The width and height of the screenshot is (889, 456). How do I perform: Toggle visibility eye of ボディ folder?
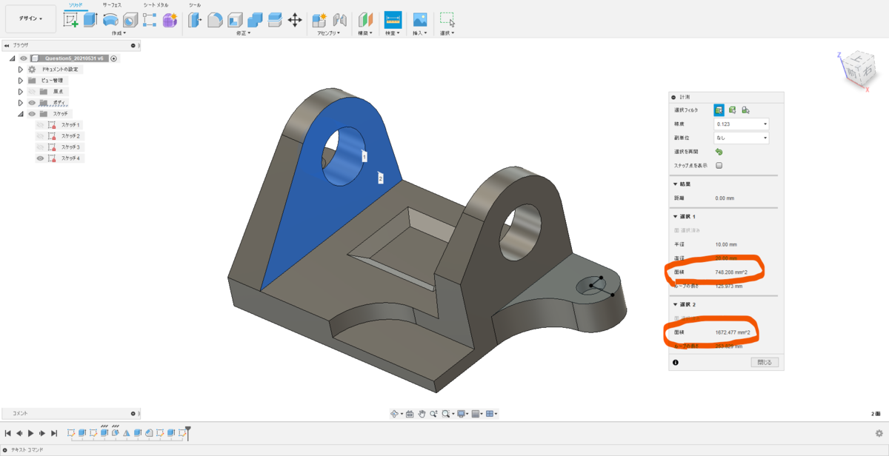pos(32,103)
